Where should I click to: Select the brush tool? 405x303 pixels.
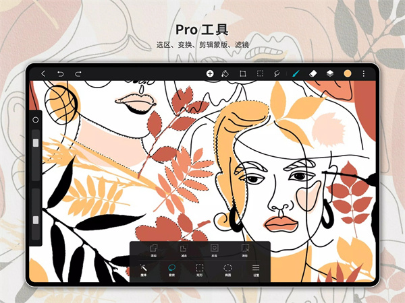[296, 73]
